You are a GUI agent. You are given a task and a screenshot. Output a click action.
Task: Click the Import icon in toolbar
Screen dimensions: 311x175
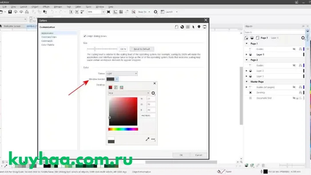(71, 12)
